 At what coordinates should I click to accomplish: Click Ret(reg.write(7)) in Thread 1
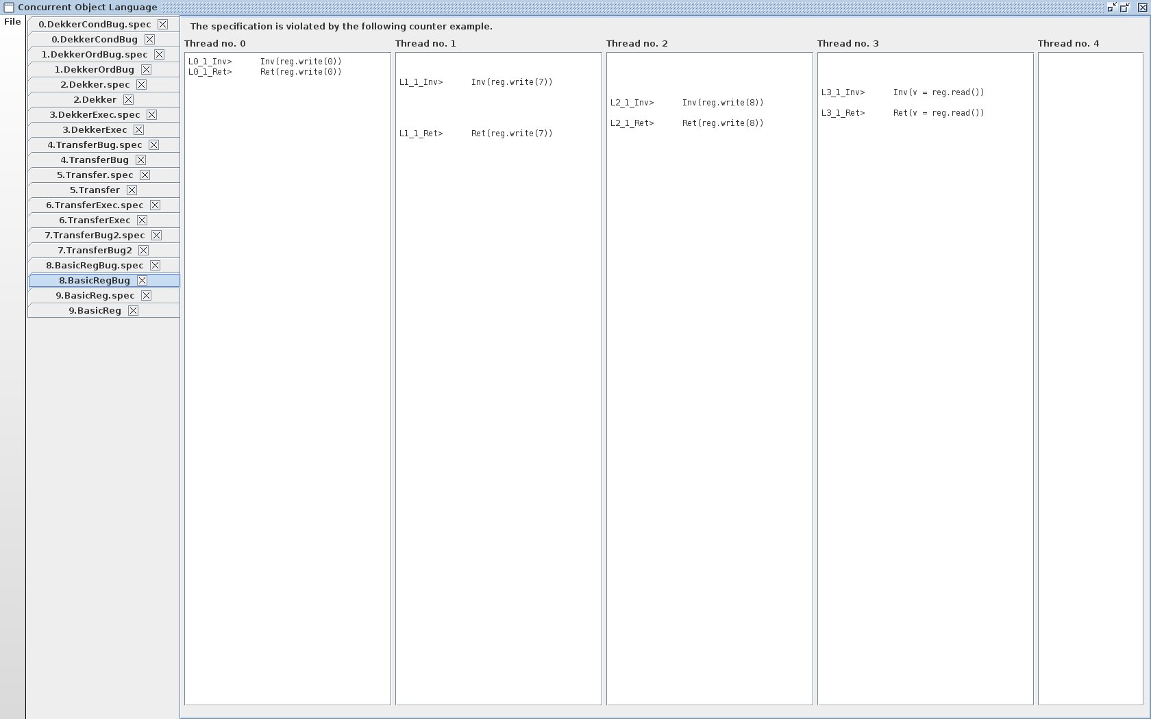[x=512, y=134]
